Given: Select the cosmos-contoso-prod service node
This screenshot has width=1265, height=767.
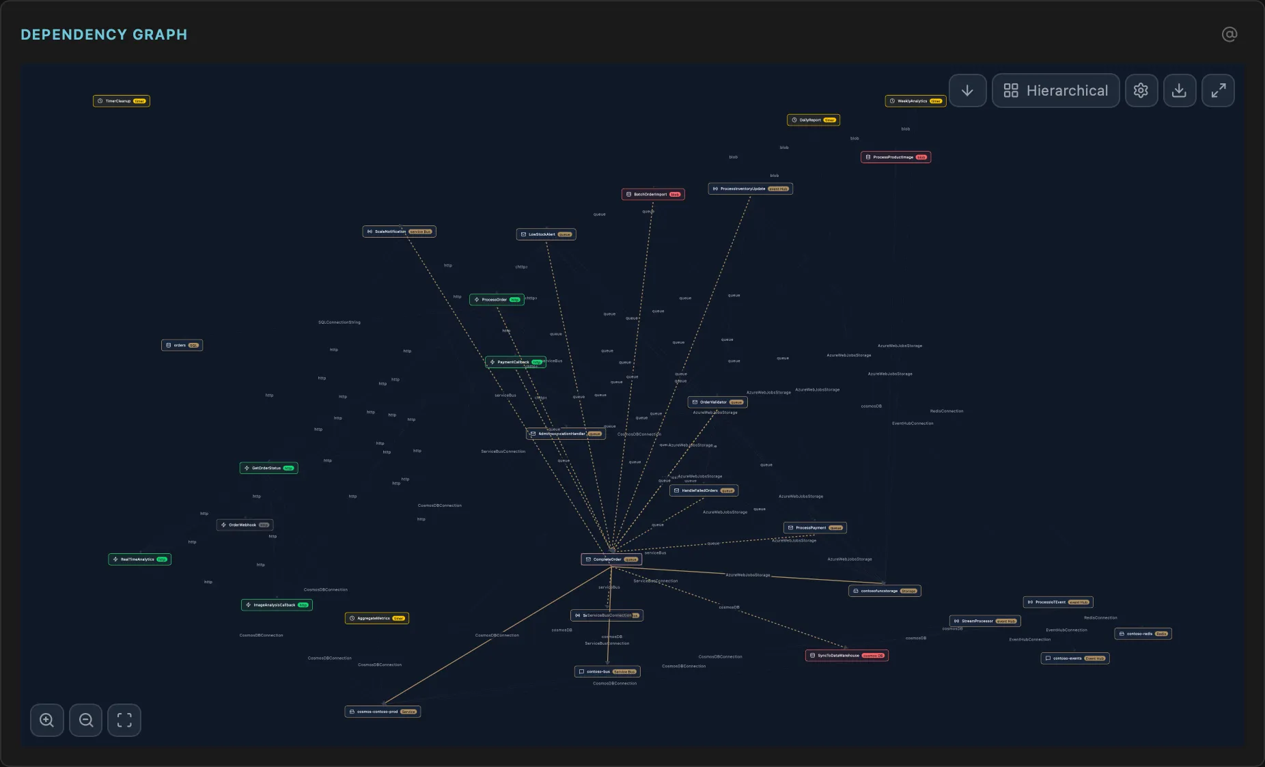Looking at the screenshot, I should click(383, 712).
